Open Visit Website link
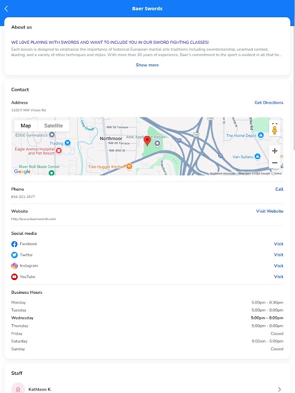The width and height of the screenshot is (295, 393). coord(269,211)
